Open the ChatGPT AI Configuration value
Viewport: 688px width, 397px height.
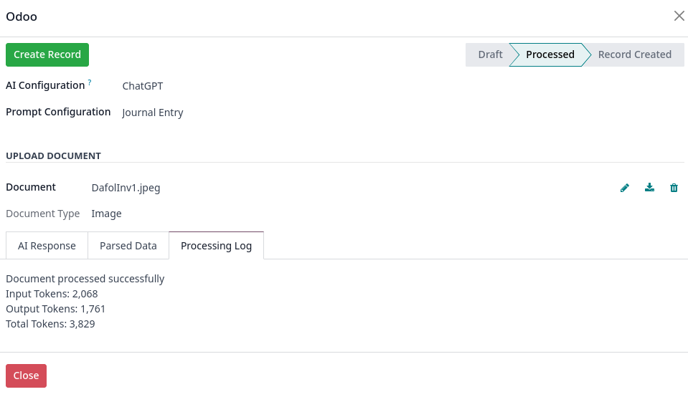click(143, 86)
